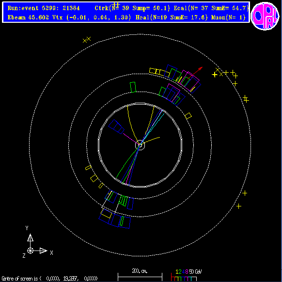Click the Run:event 5299: 21384 label
This screenshot has width=282, height=282.
pyautogui.click(x=44, y=8)
